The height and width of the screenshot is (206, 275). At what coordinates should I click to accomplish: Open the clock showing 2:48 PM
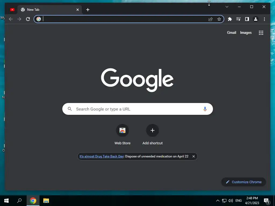point(252,201)
